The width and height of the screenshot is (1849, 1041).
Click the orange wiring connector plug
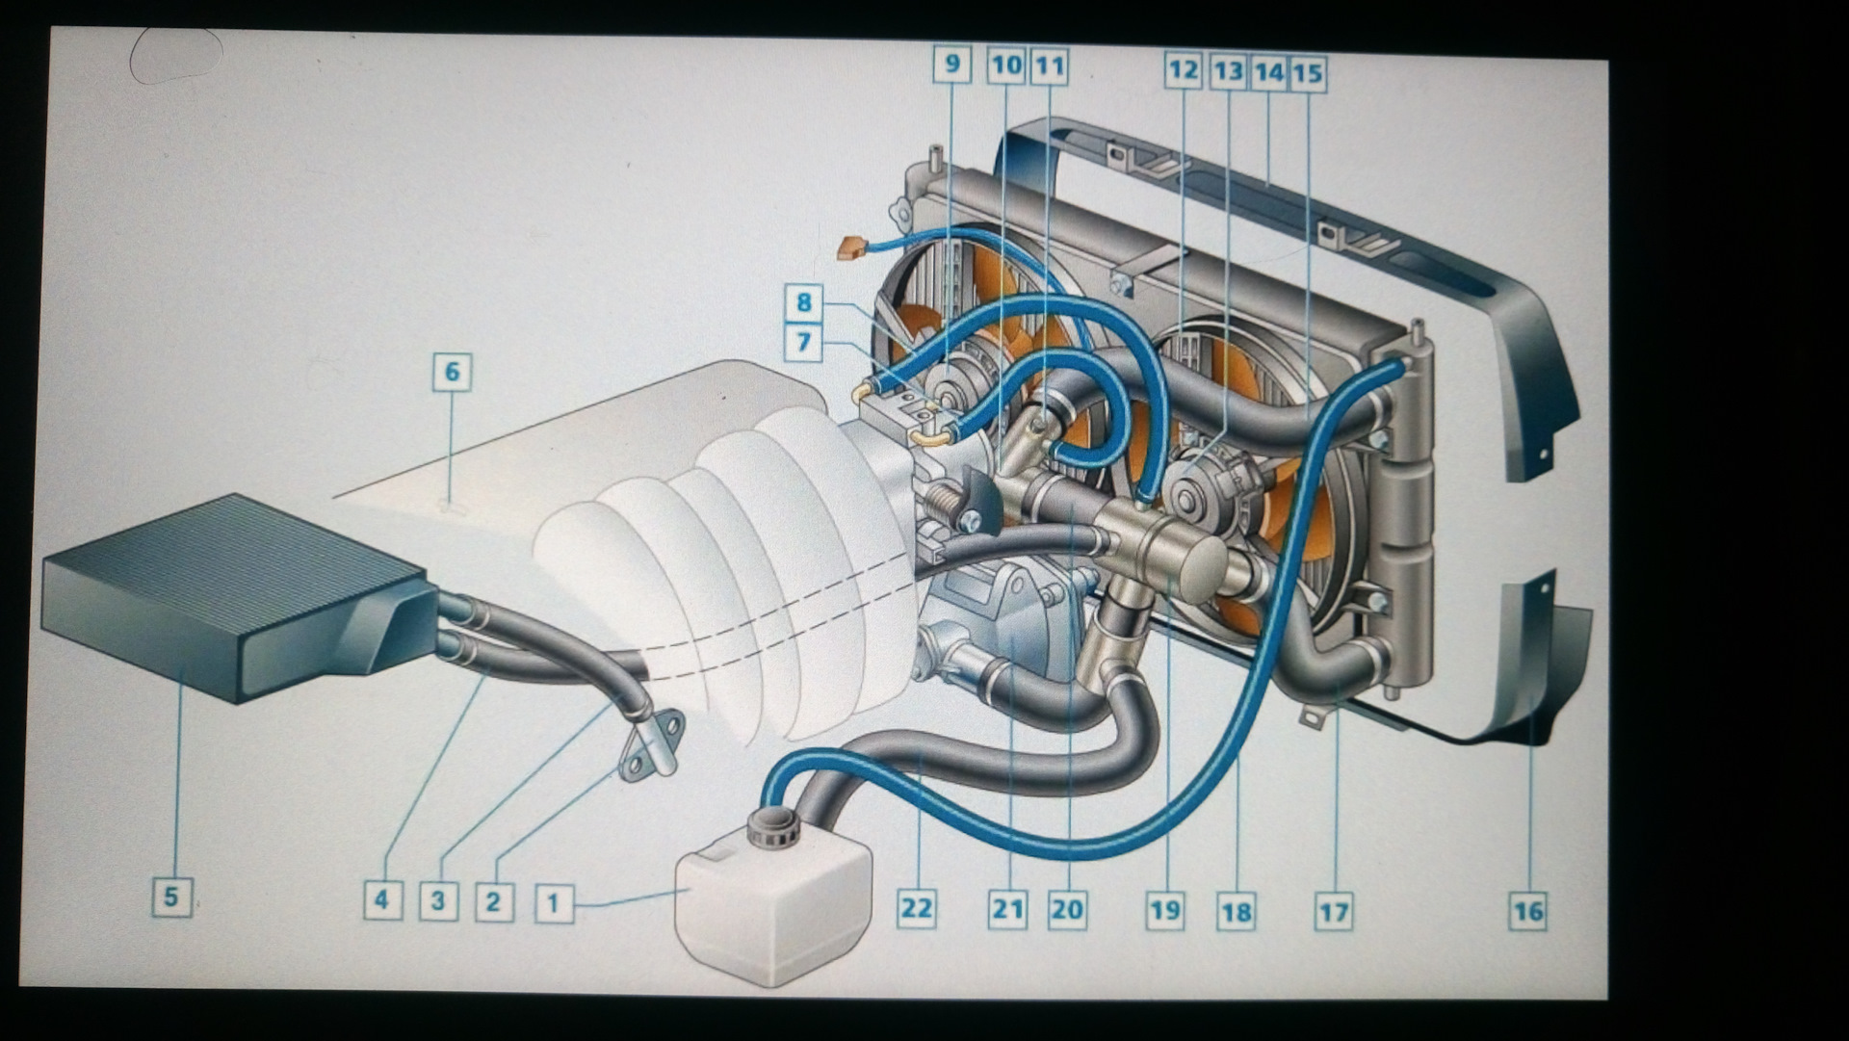pos(849,248)
